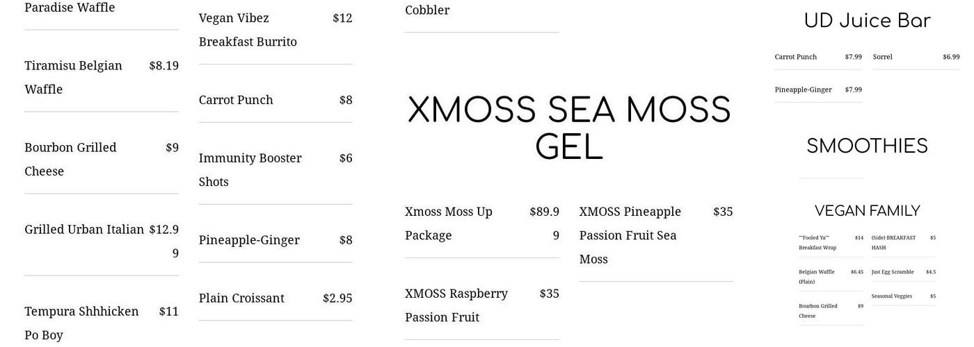The image size is (974, 347).
Task: Select the $8 Pineapple-Ginger item
Action: click(x=249, y=240)
